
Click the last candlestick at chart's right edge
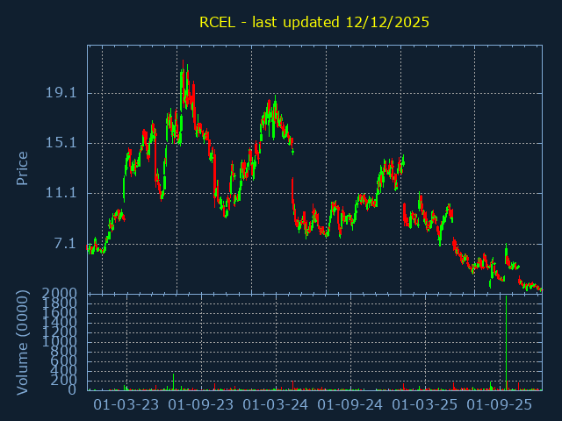click(x=540, y=289)
